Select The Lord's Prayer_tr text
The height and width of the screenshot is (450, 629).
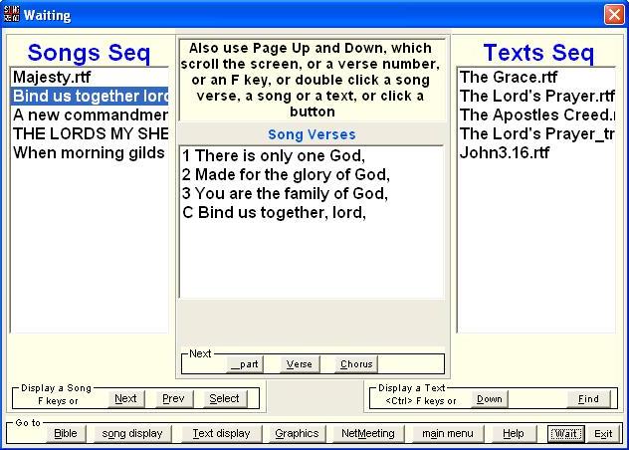point(536,133)
